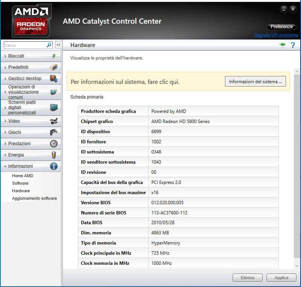Click the pin icon on Bloccati row
This screenshot has width=301, height=287.
[x=54, y=56]
